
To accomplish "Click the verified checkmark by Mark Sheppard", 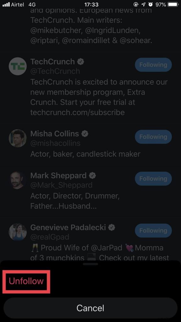I will (x=92, y=175).
